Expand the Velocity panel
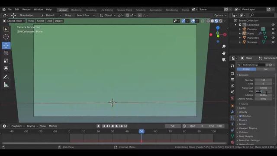The width and height of the screenshot is (277, 156). coord(243,112)
